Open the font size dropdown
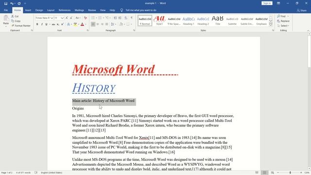Image resolution: width=311 pixels, height=175 pixels. (62, 18)
